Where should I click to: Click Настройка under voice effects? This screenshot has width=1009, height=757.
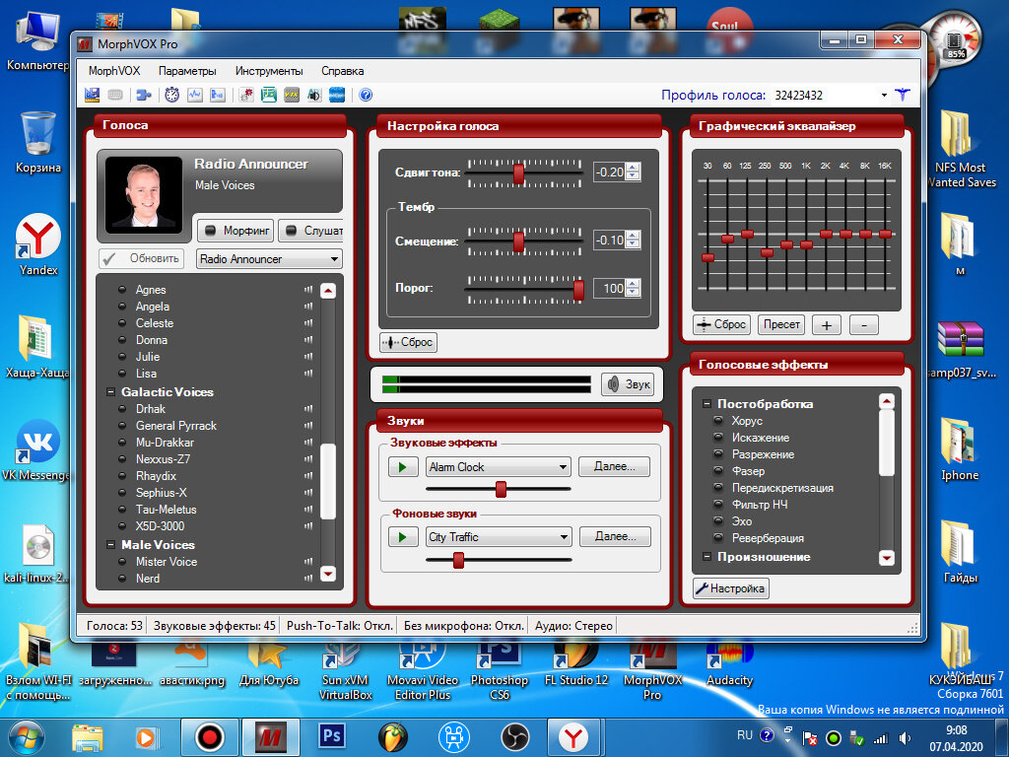731,588
